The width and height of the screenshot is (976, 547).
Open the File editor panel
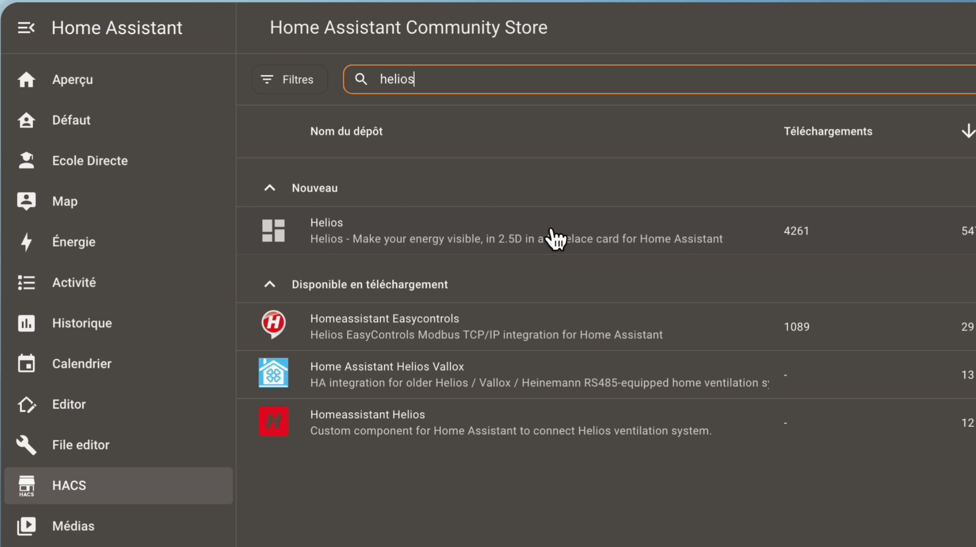[118, 445]
